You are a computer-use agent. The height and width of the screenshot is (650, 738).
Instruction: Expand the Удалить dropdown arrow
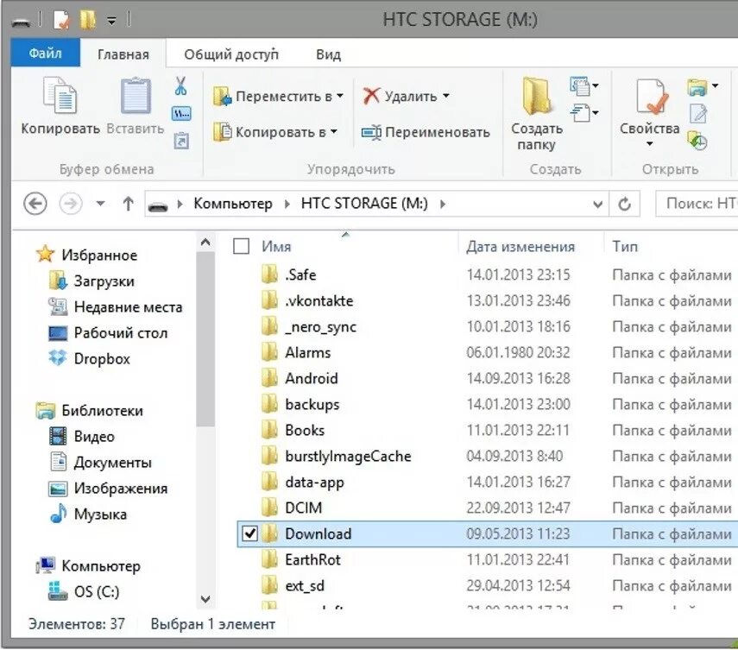[445, 96]
